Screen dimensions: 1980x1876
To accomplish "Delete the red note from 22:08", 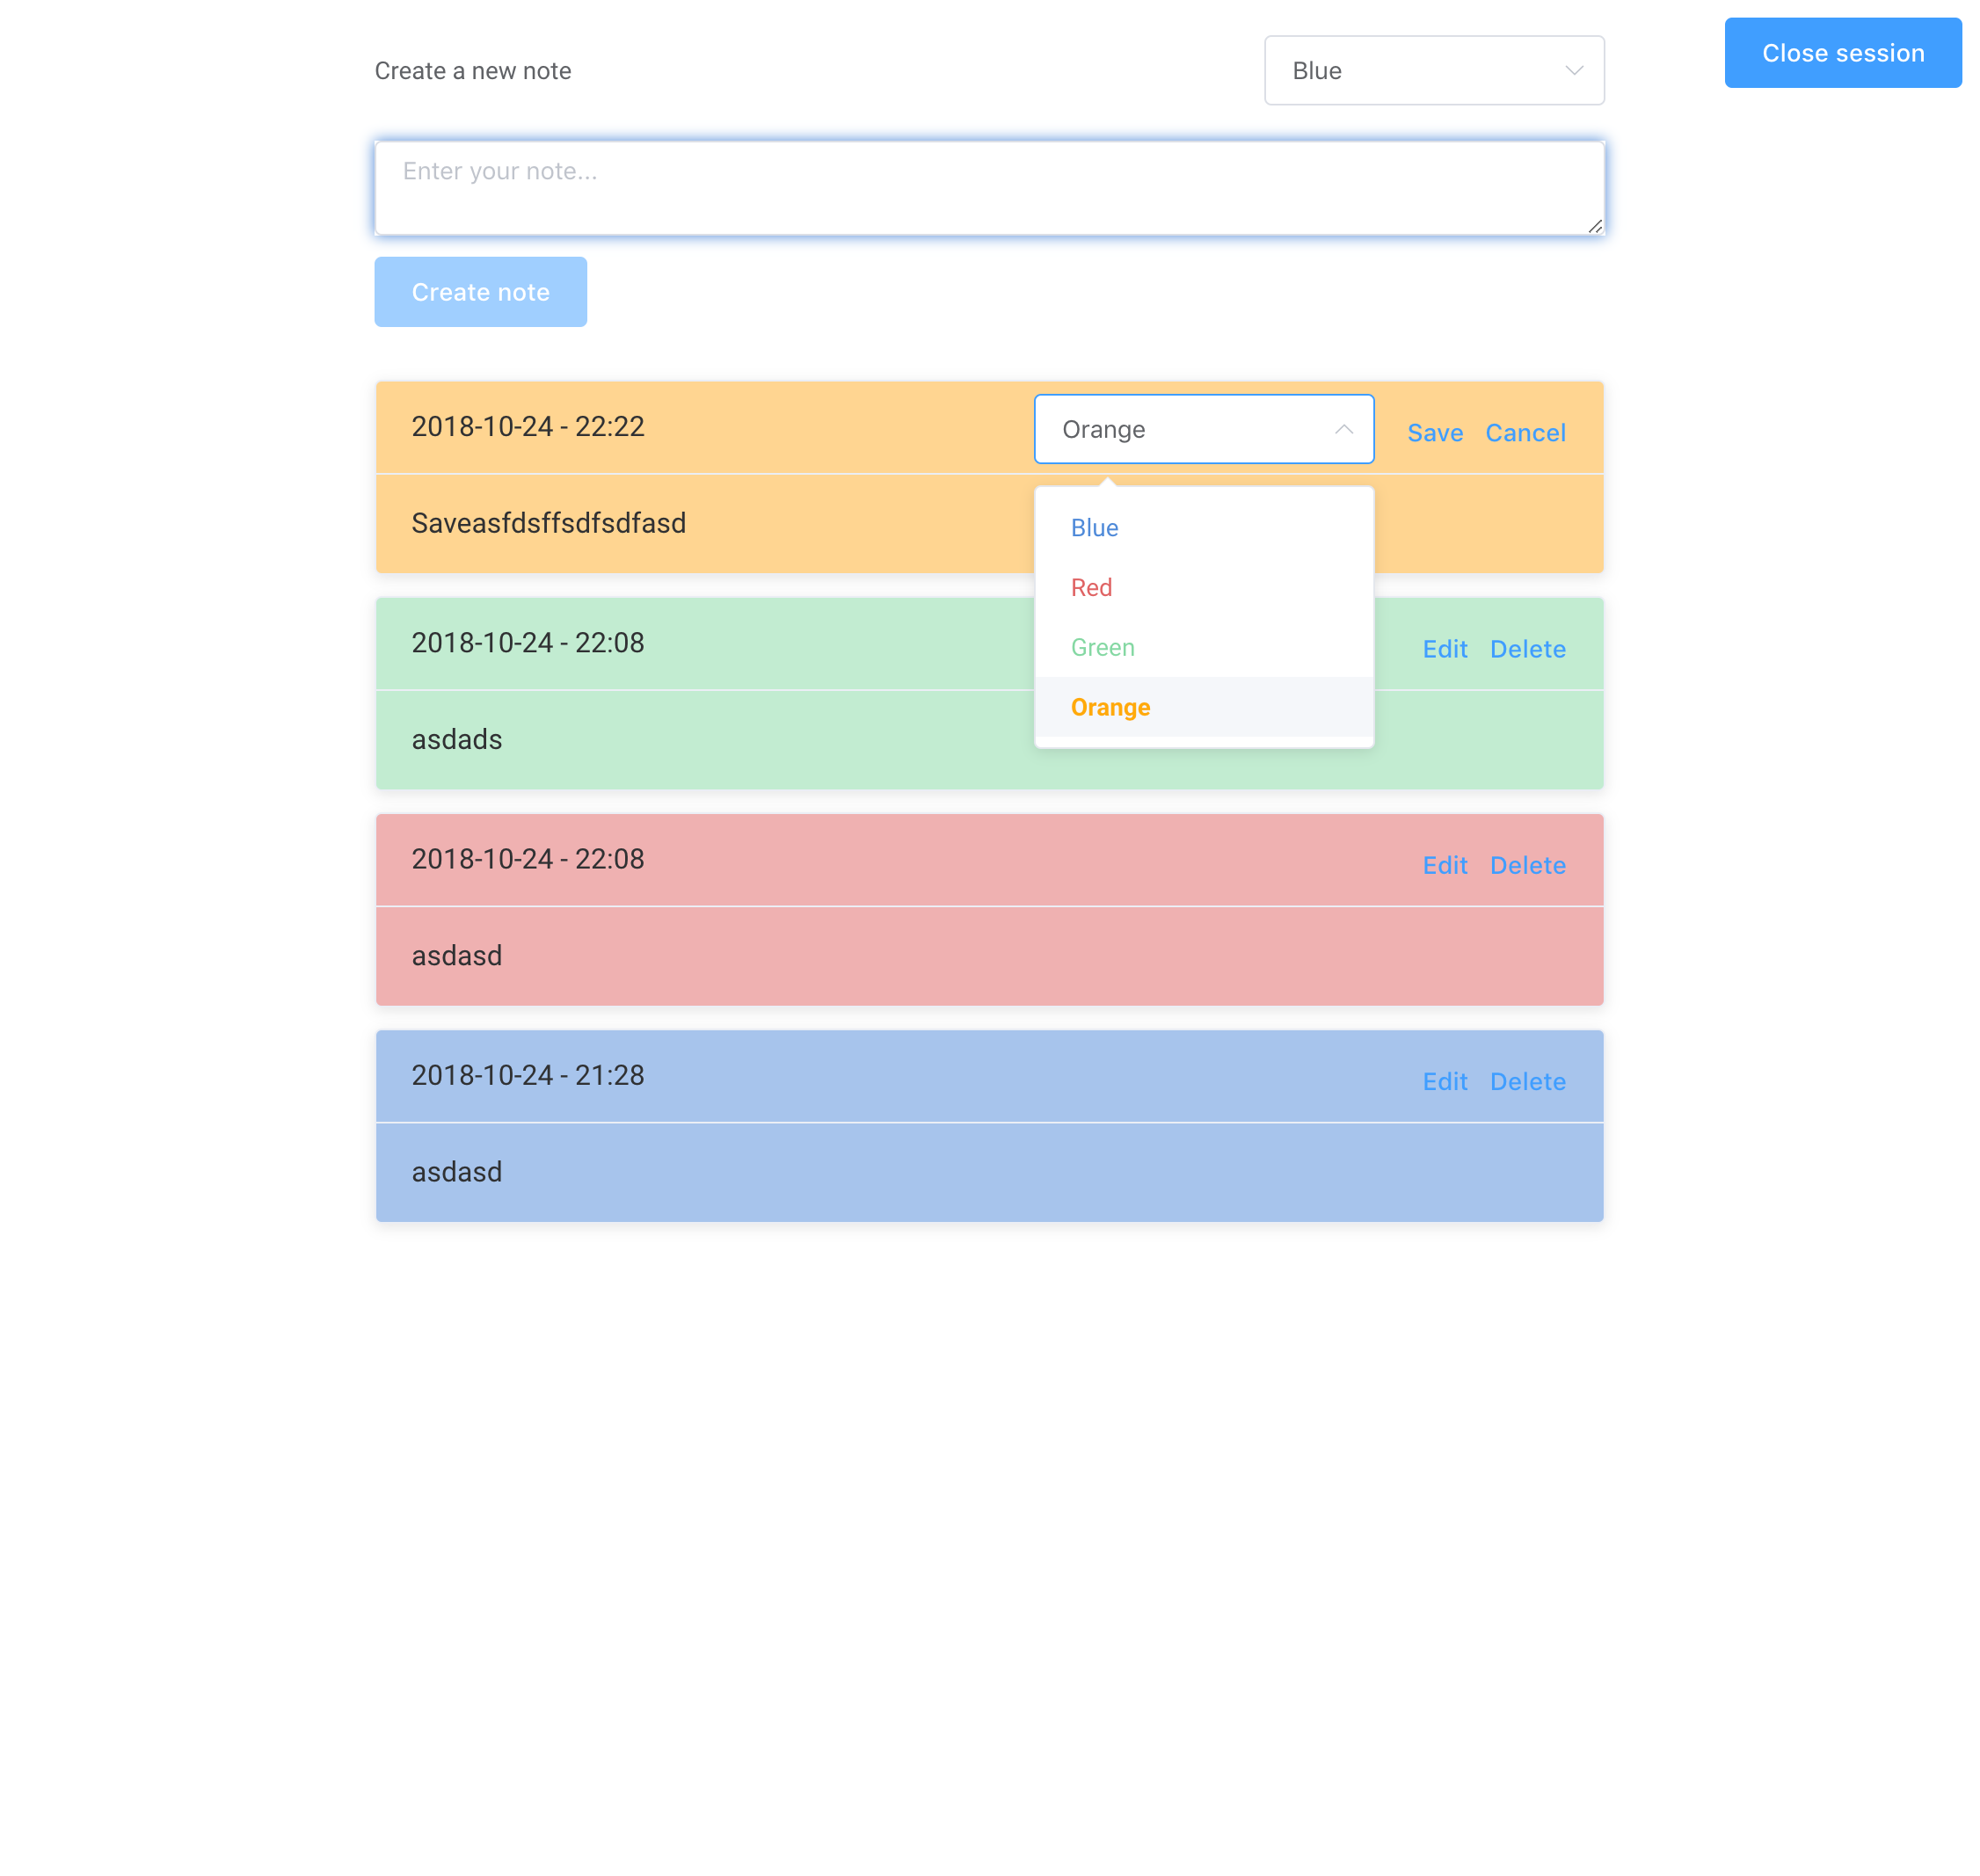I will pos(1527,865).
